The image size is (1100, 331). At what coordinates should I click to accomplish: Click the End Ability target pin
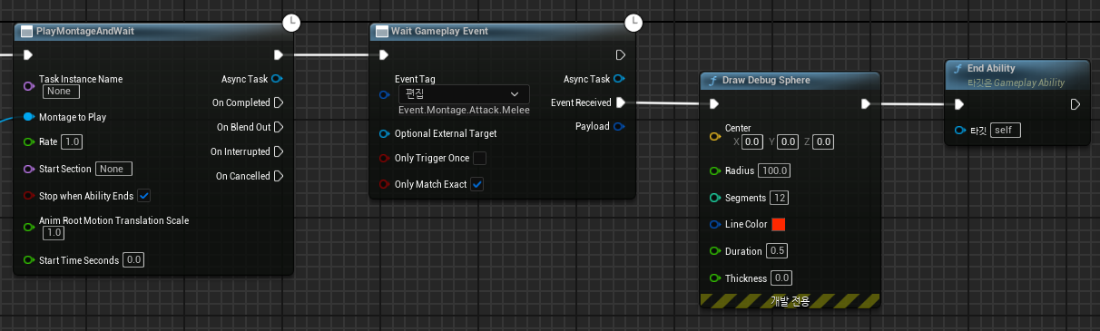pyautogui.click(x=959, y=130)
